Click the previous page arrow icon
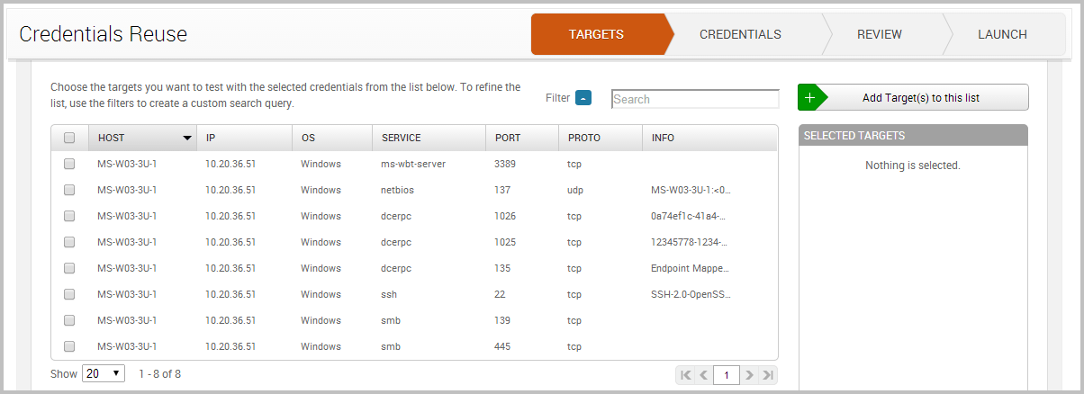 (x=703, y=374)
